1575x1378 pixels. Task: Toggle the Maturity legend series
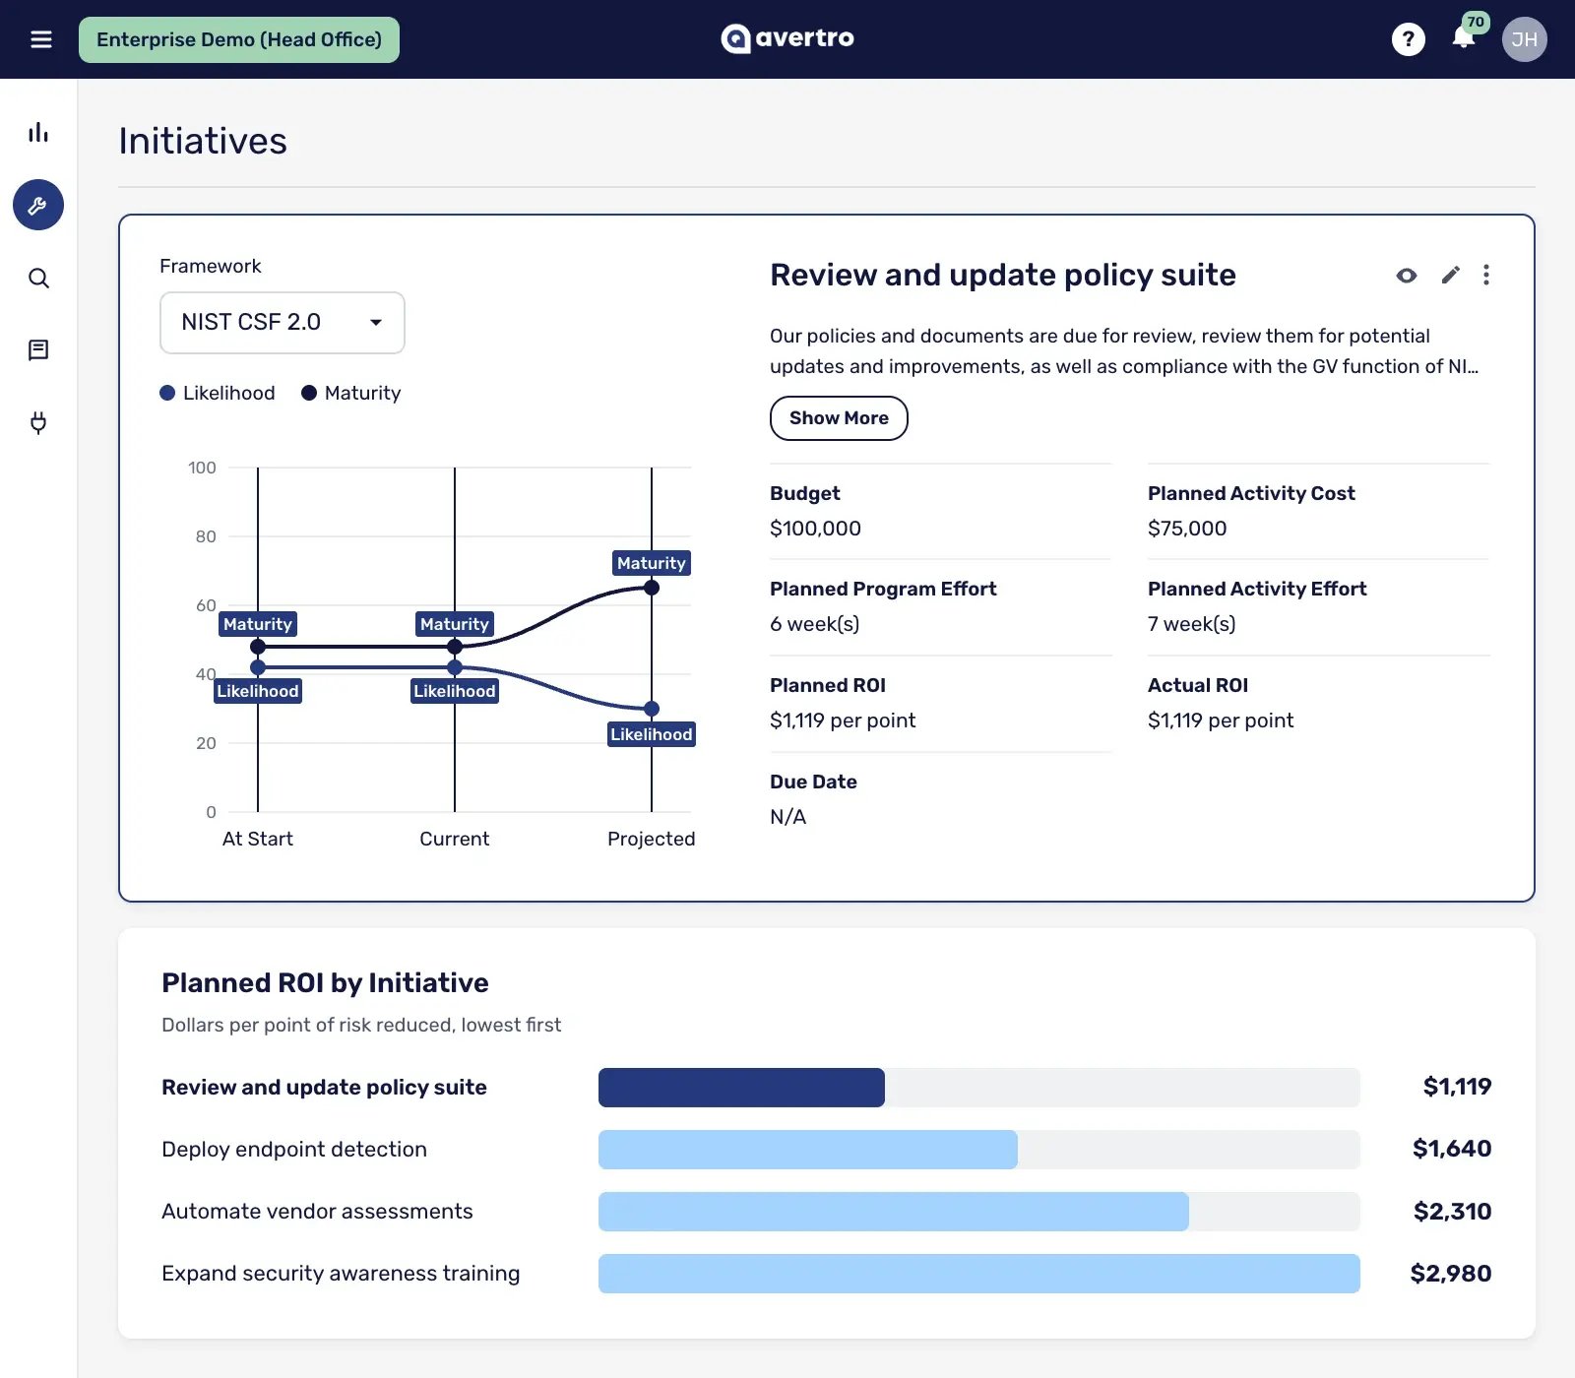click(351, 393)
